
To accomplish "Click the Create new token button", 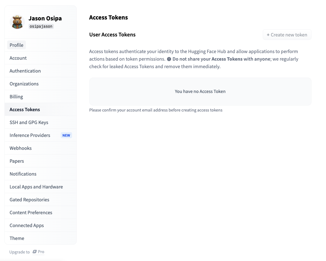I will (287, 35).
